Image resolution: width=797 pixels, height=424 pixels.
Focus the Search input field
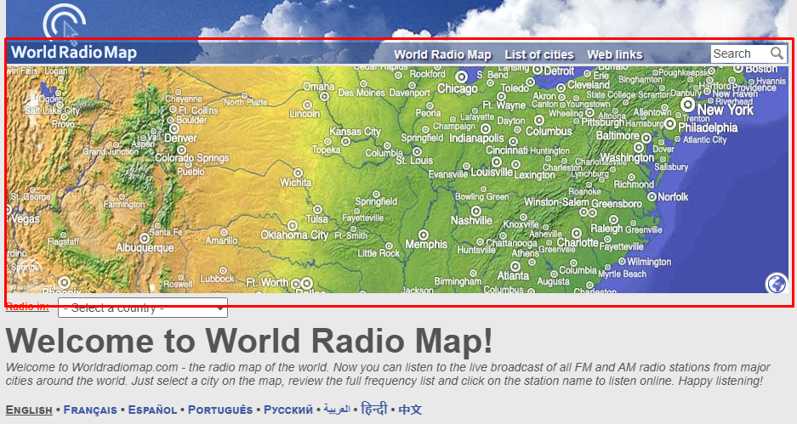(x=739, y=54)
